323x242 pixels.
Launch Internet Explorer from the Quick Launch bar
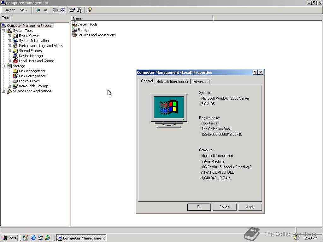[x=33, y=238]
